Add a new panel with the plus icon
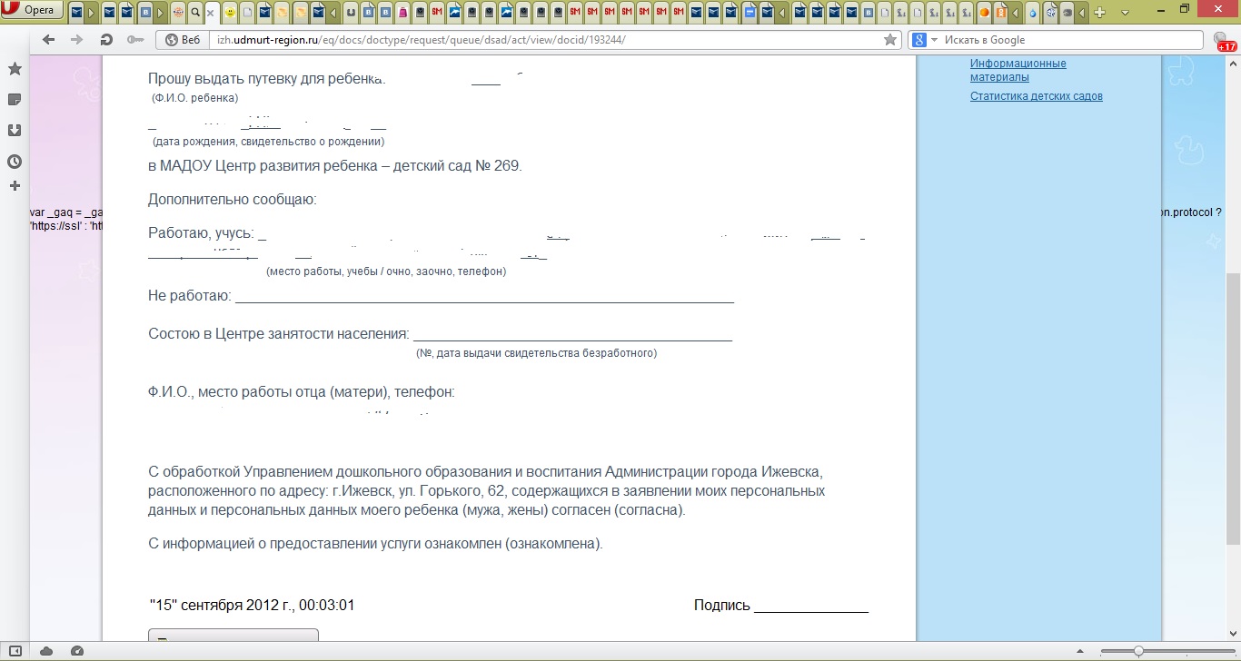 pyautogui.click(x=15, y=185)
